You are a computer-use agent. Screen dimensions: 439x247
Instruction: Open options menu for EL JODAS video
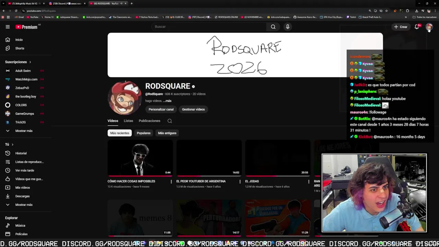tap(309, 181)
